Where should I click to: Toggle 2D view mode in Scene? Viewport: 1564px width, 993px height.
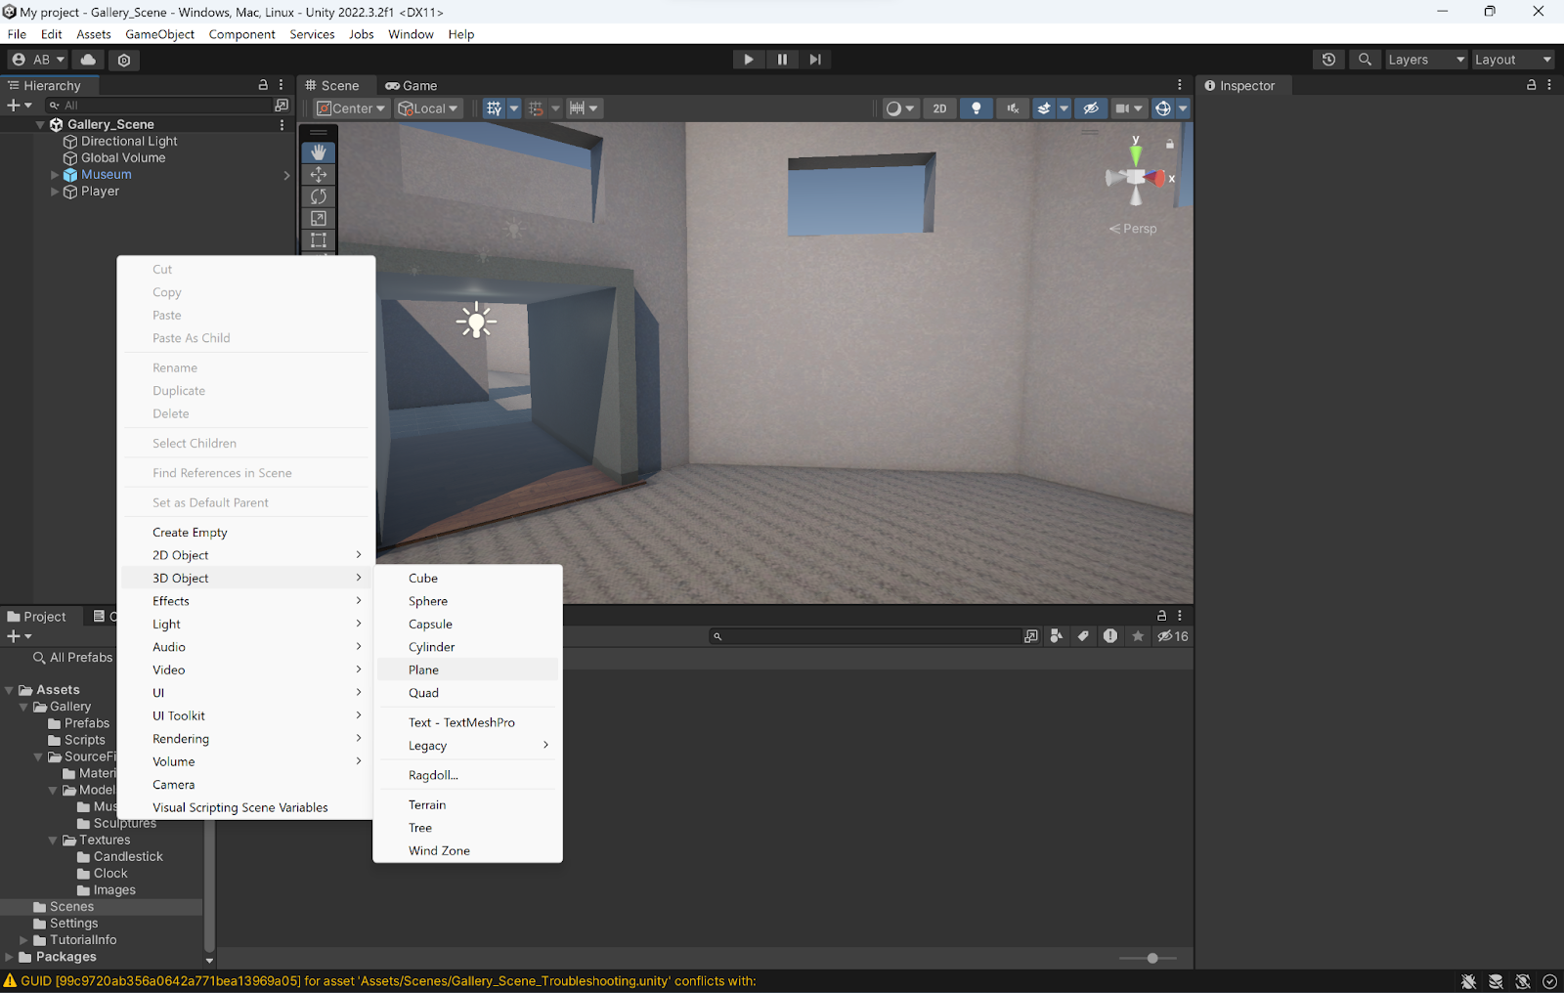(939, 108)
